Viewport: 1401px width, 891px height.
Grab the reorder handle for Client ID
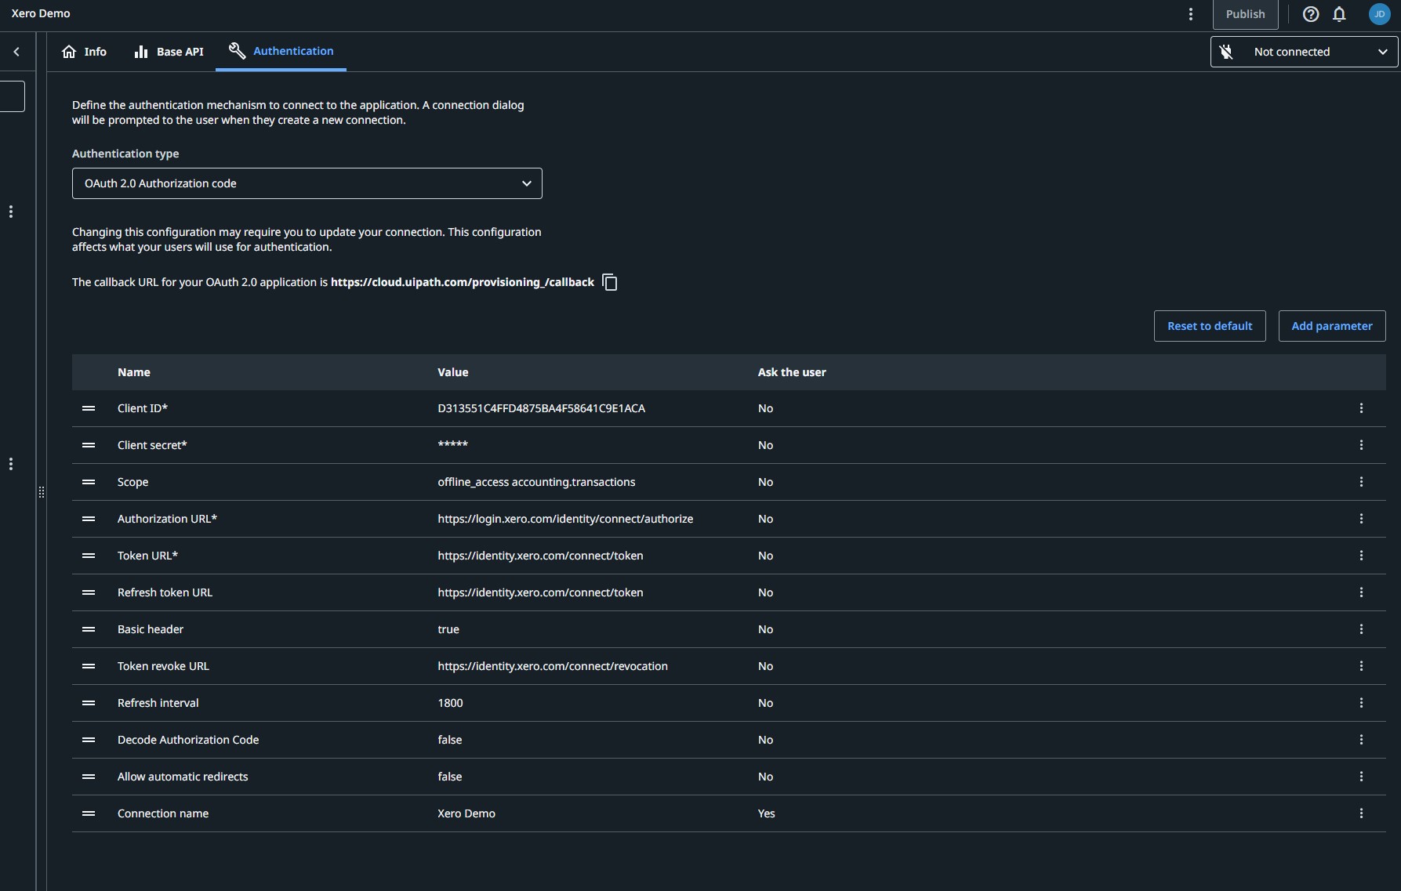pos(89,408)
